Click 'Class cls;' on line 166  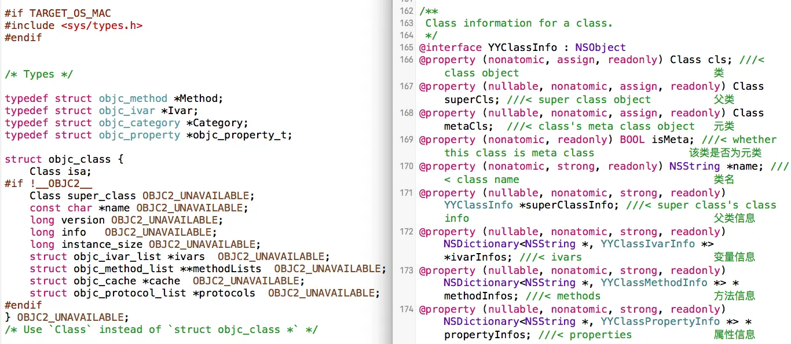click(701, 60)
